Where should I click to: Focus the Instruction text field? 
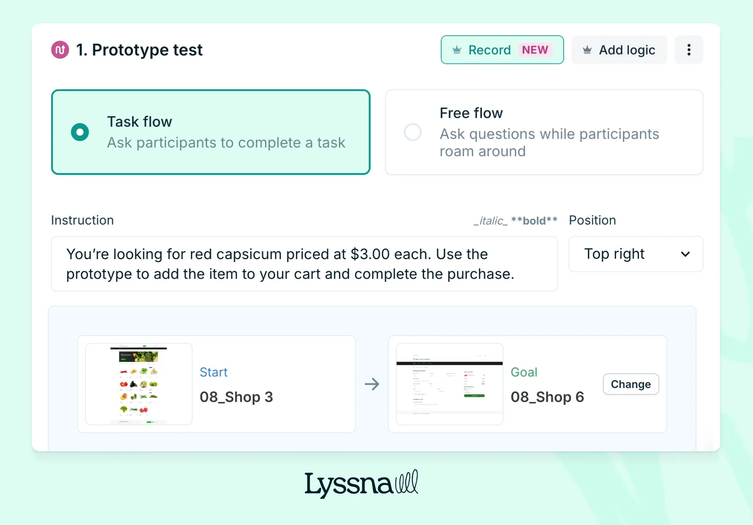pyautogui.click(x=304, y=264)
